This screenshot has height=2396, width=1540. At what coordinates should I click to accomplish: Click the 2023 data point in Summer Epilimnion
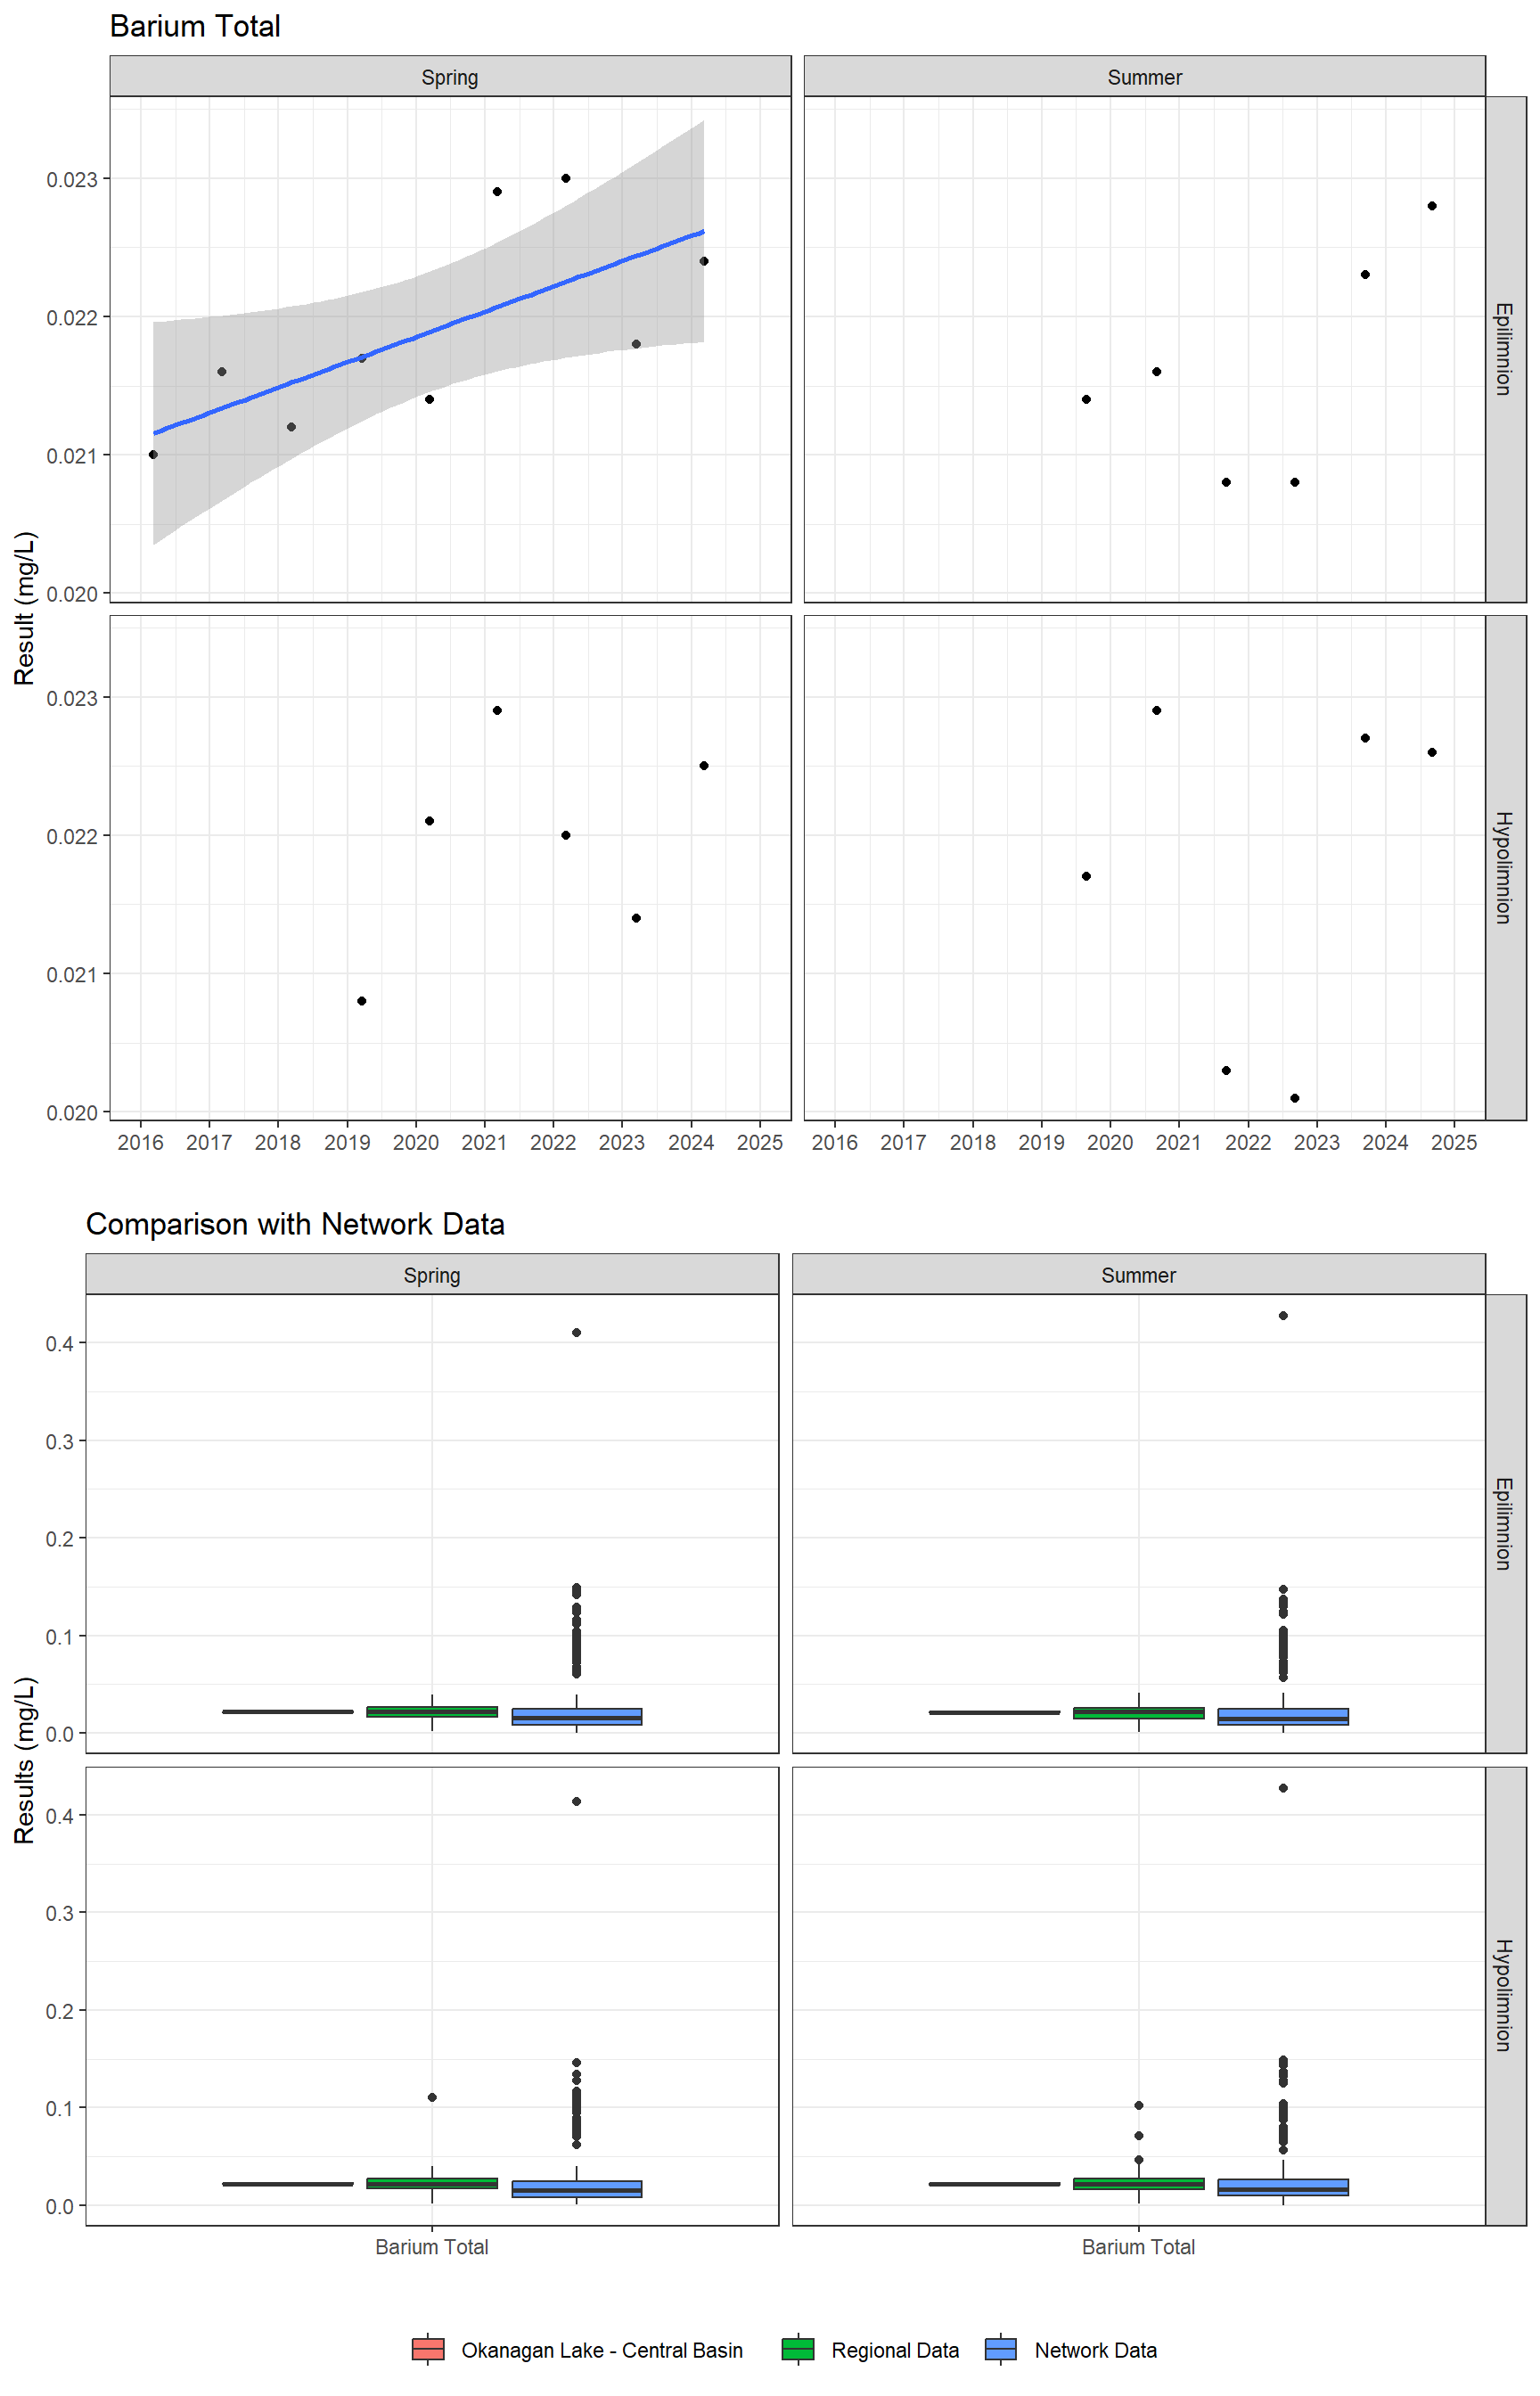[x=1365, y=274]
